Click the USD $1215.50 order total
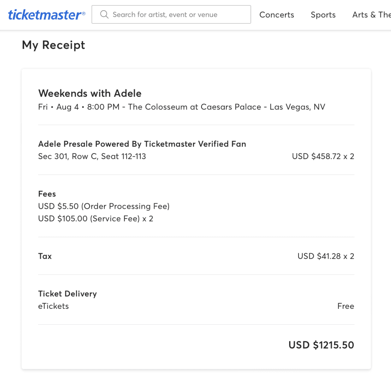This screenshot has height=385, width=391. tap(321, 345)
